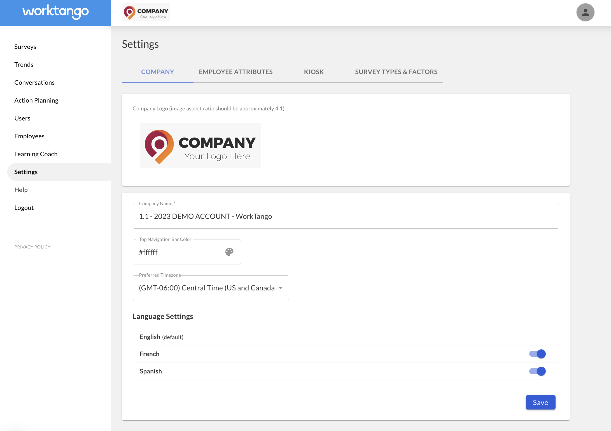Go to Surveys in the sidebar

pos(25,47)
